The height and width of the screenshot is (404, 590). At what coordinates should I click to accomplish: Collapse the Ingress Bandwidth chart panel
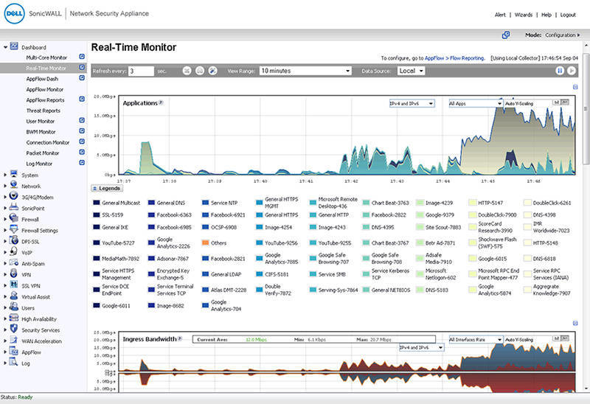point(575,323)
